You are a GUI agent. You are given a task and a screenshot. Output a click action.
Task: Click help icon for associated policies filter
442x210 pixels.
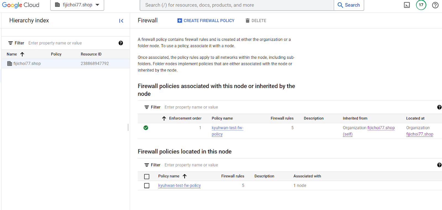[439, 107]
